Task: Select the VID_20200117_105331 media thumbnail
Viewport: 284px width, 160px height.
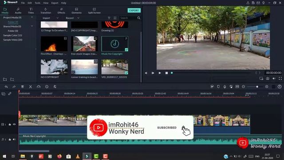Action: (114, 67)
